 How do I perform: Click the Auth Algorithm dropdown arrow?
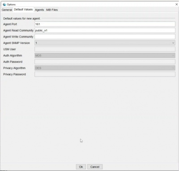[173, 56]
